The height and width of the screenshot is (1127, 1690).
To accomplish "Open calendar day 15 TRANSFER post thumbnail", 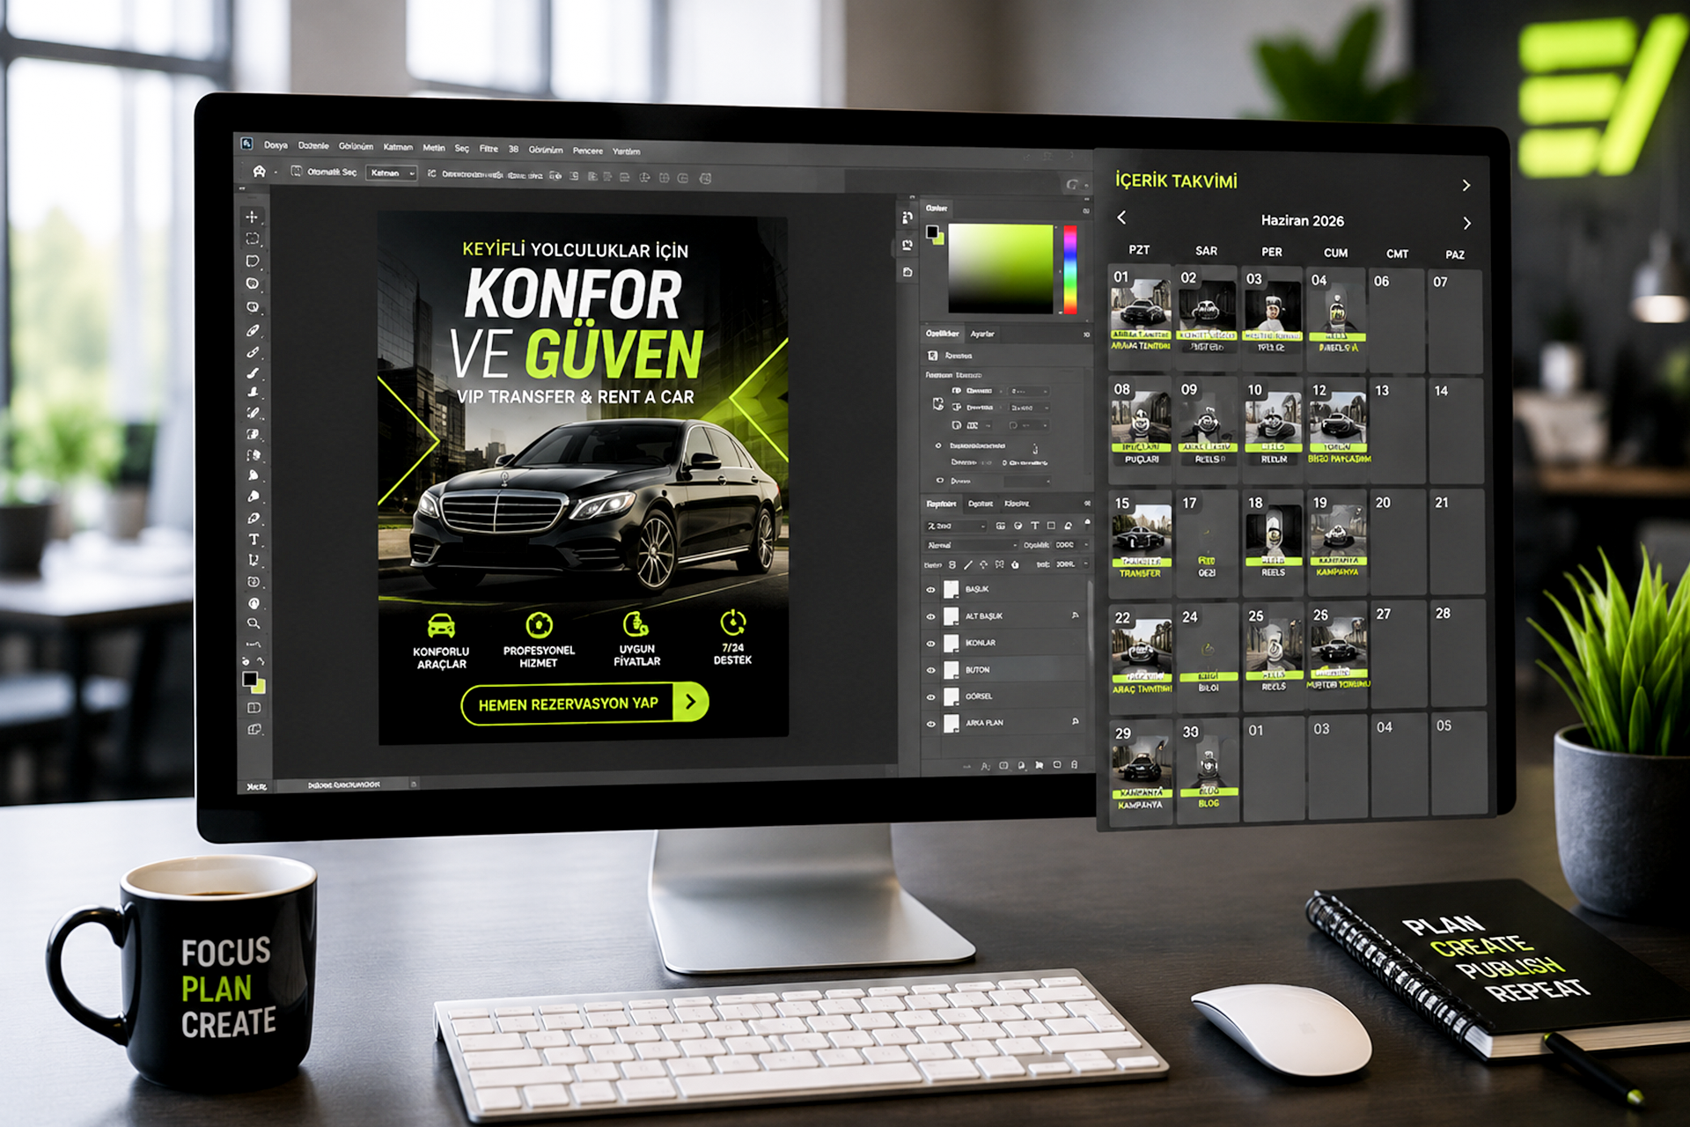I will coord(1142,534).
